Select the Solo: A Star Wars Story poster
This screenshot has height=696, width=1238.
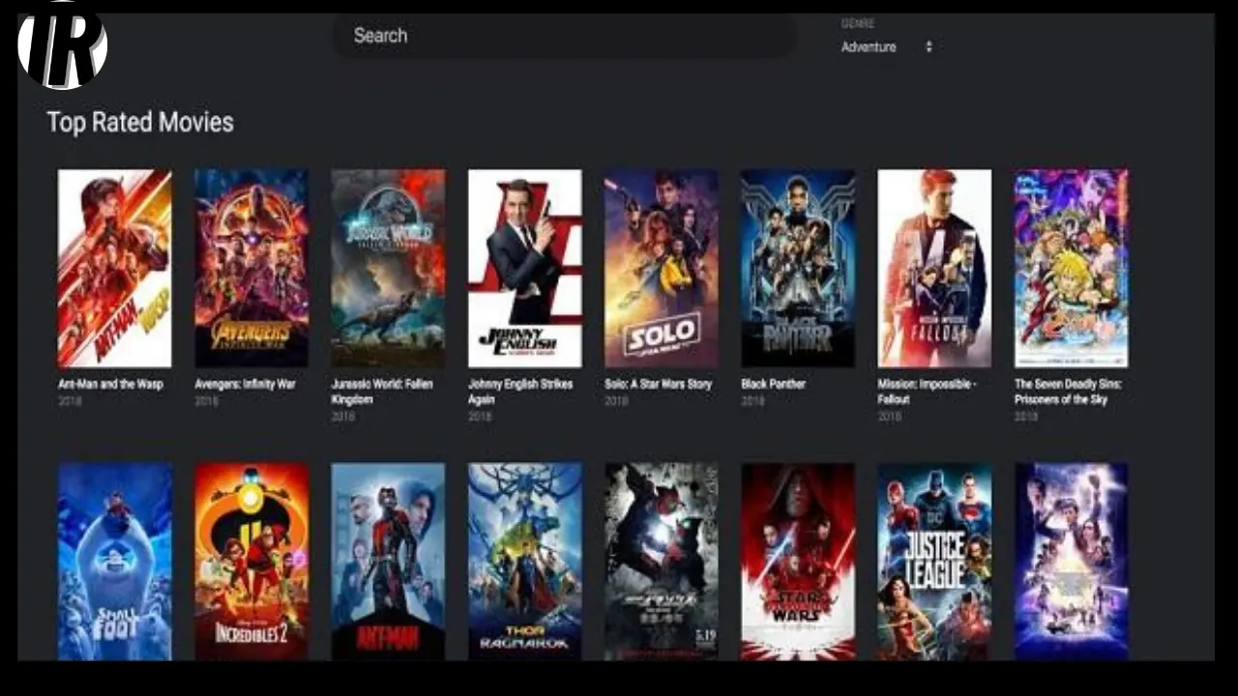(x=662, y=269)
